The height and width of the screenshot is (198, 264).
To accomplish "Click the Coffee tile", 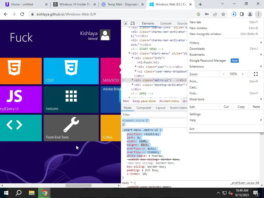I will tap(111, 128).
